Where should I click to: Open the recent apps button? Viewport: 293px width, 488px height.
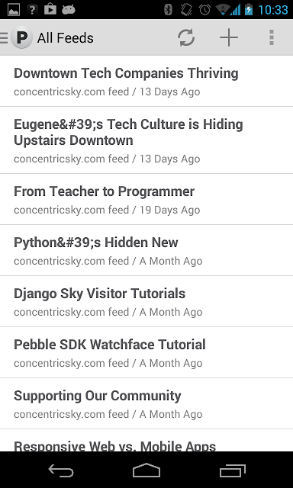tap(232, 470)
